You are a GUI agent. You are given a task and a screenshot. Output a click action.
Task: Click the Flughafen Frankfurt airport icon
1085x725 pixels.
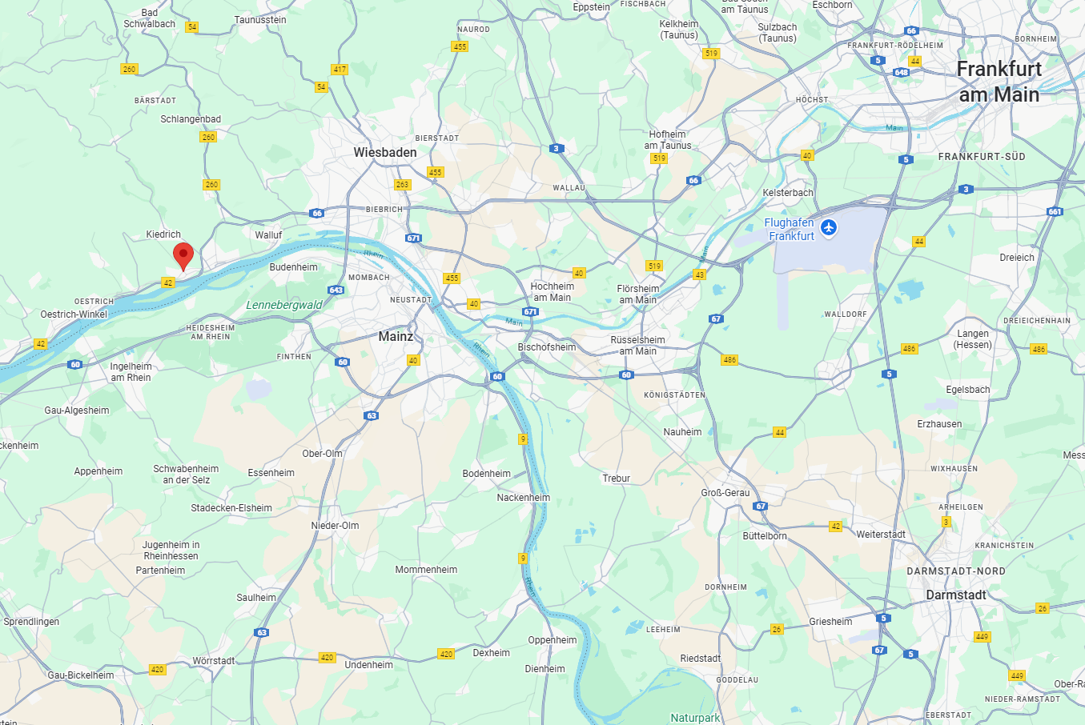829,229
